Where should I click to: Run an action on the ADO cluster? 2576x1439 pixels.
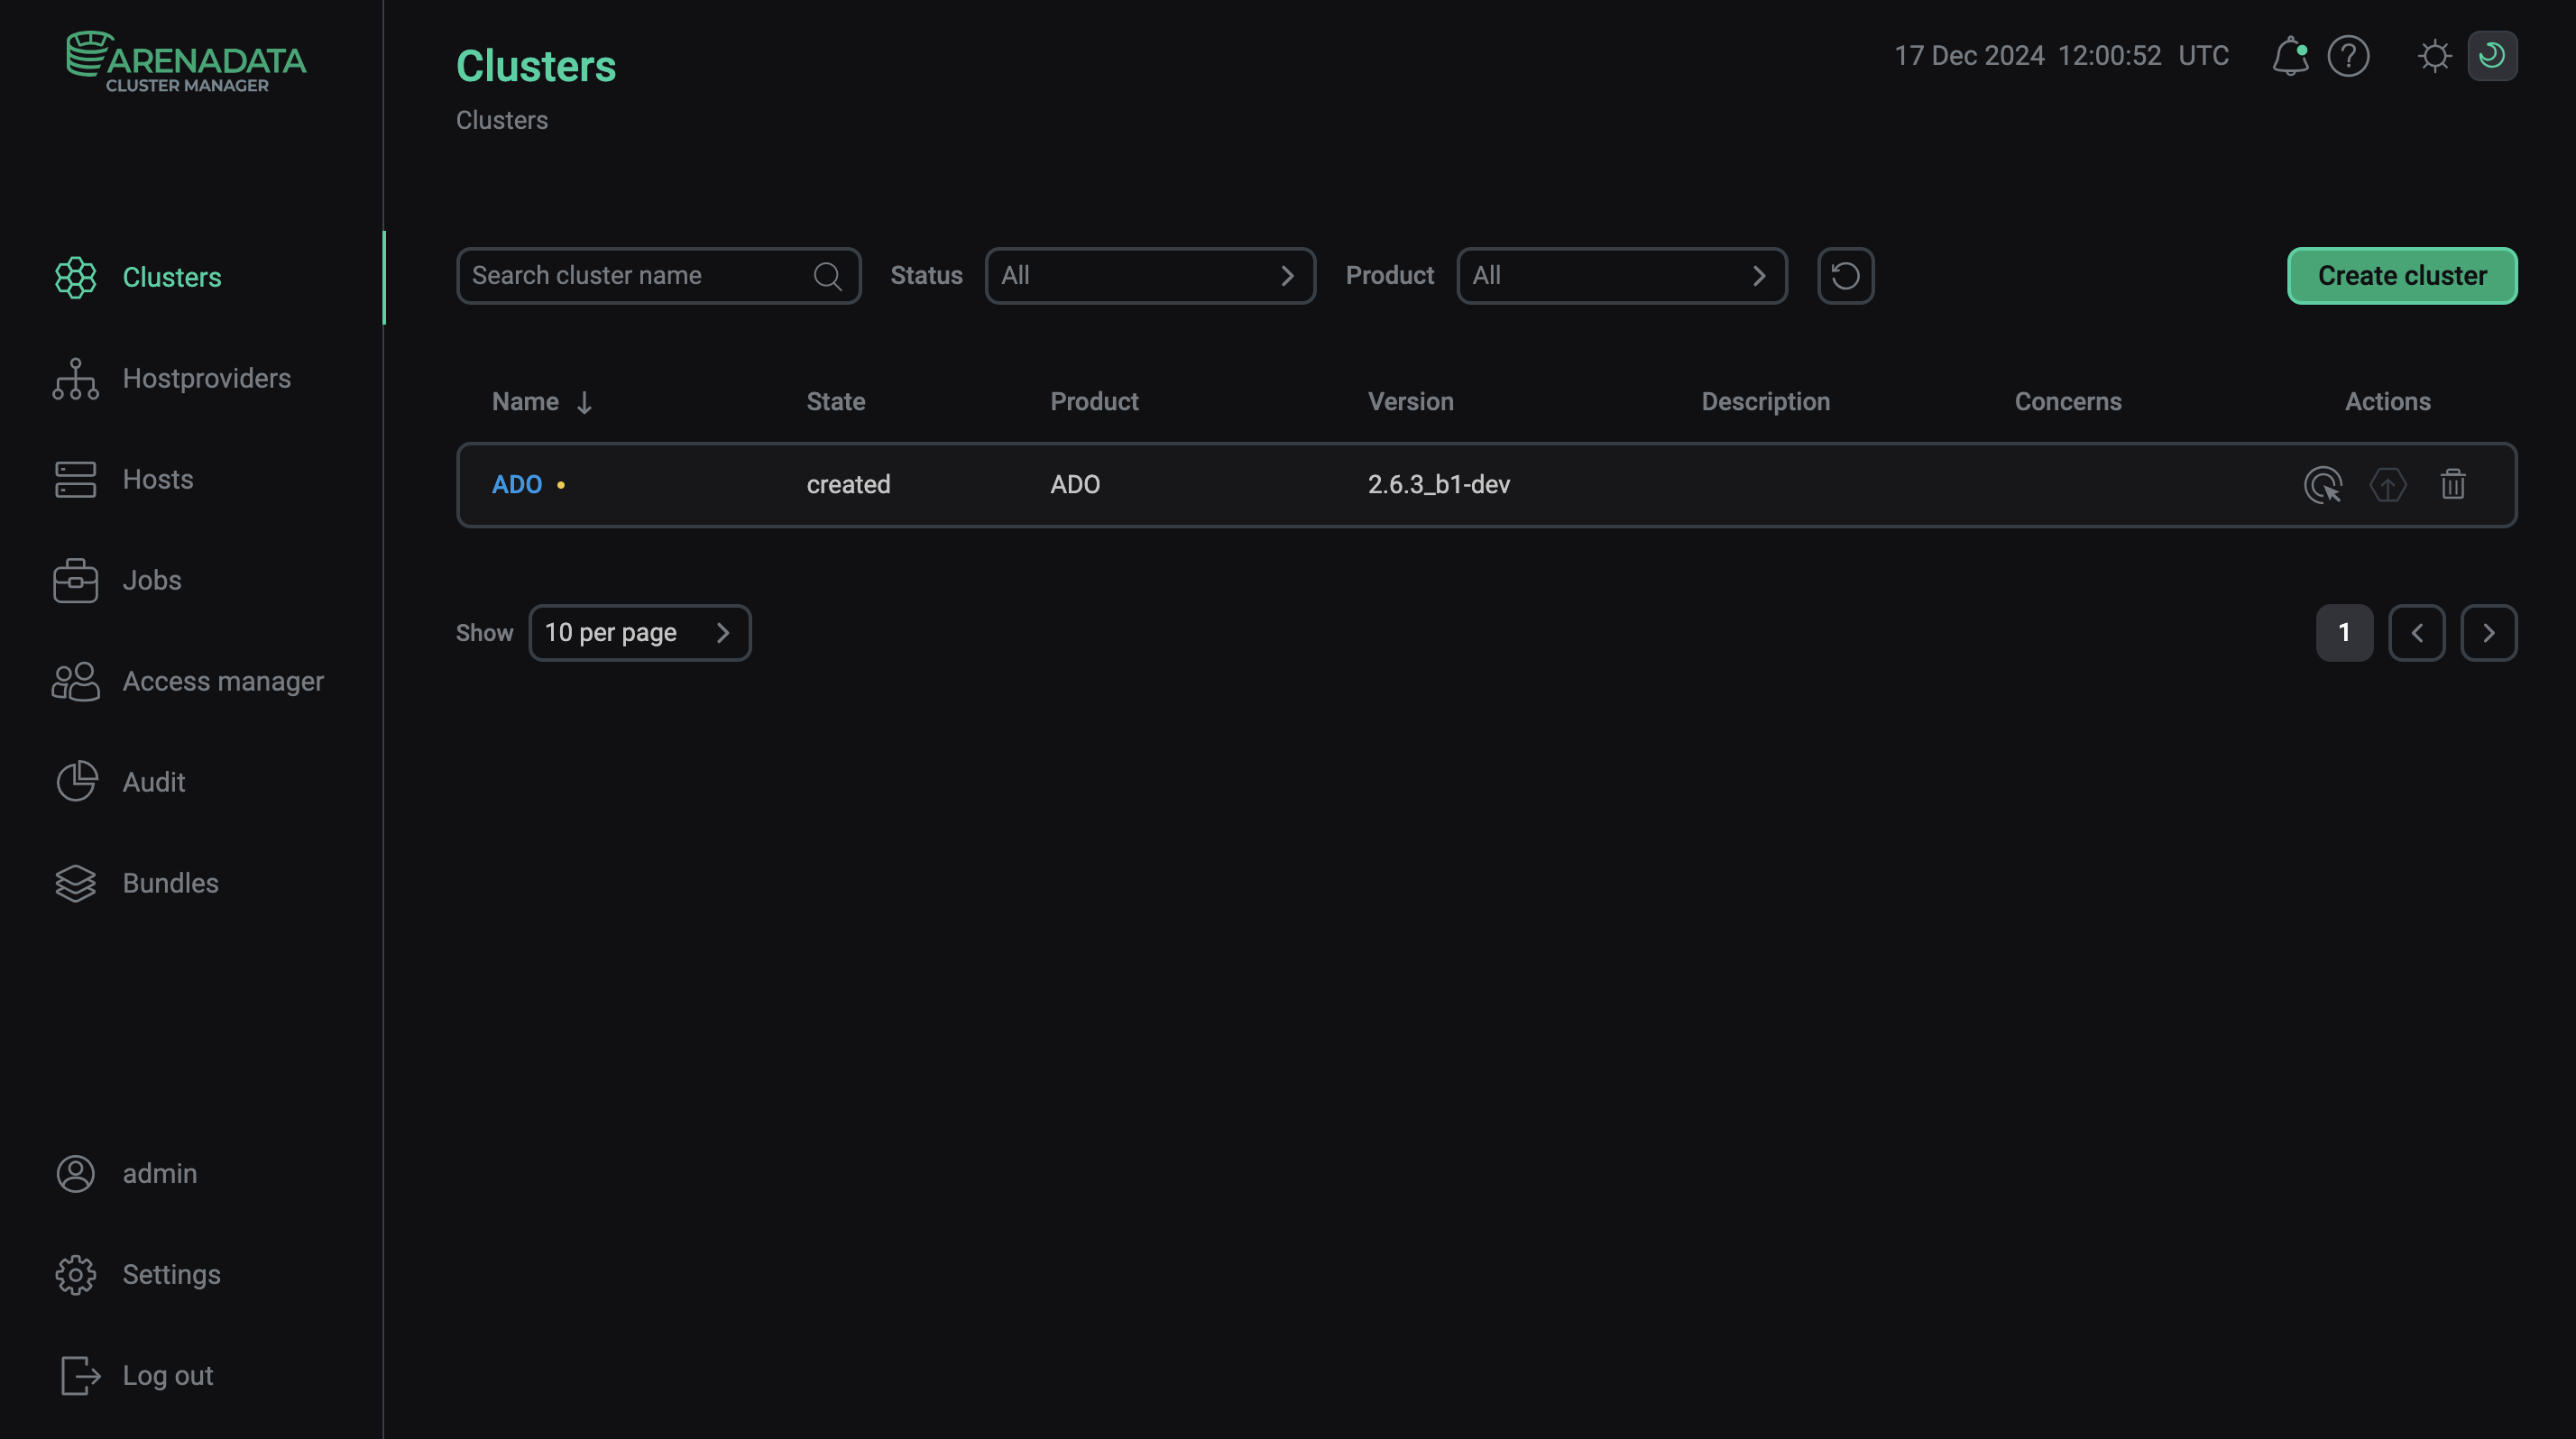tap(2324, 485)
